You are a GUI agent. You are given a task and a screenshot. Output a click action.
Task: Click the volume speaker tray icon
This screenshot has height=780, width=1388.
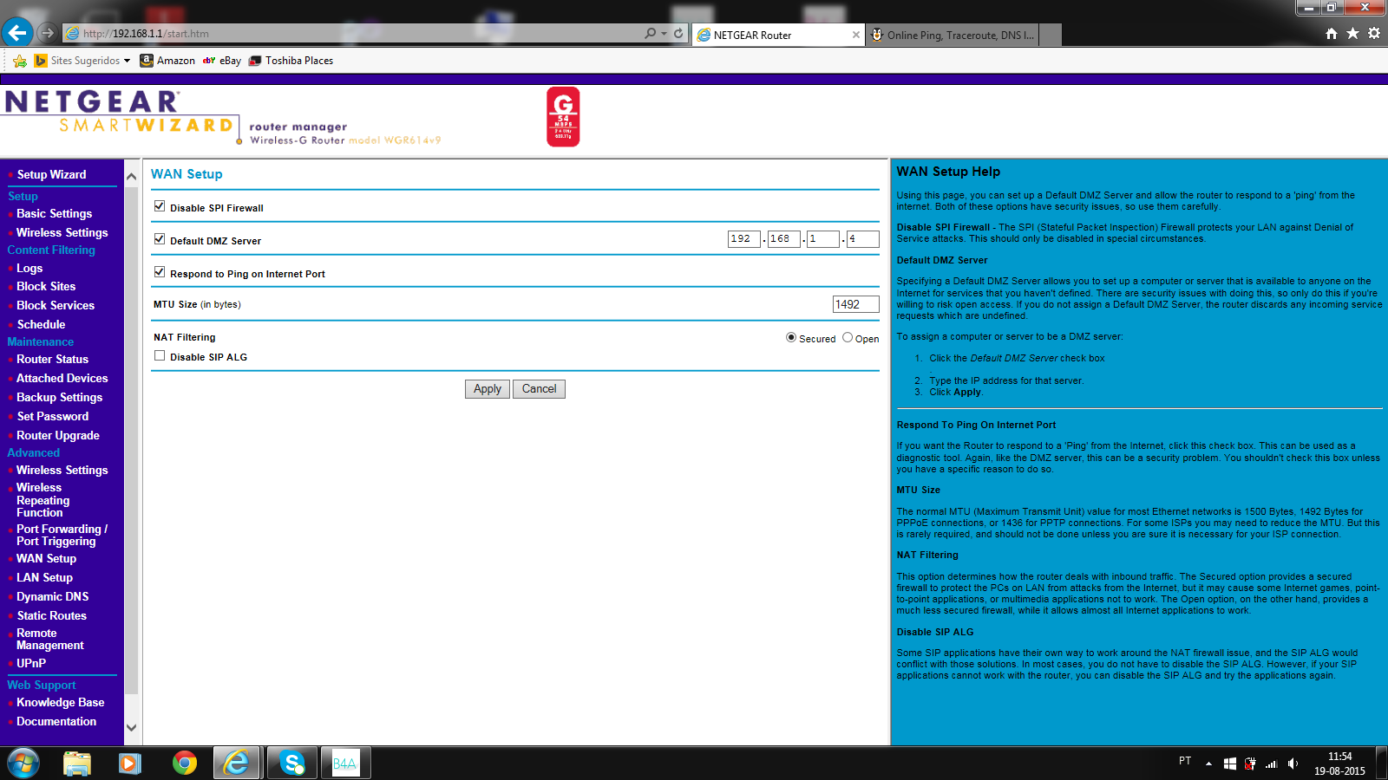pos(1293,764)
